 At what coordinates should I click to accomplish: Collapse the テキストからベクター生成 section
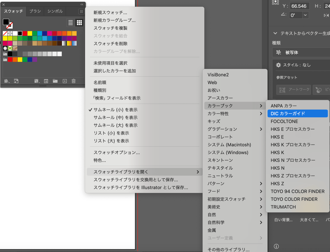point(275,33)
